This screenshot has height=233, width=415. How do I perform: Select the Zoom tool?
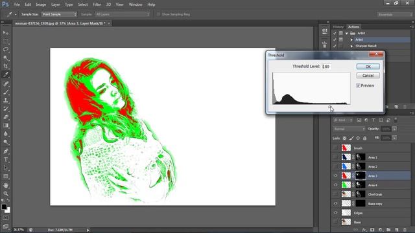tap(6, 194)
